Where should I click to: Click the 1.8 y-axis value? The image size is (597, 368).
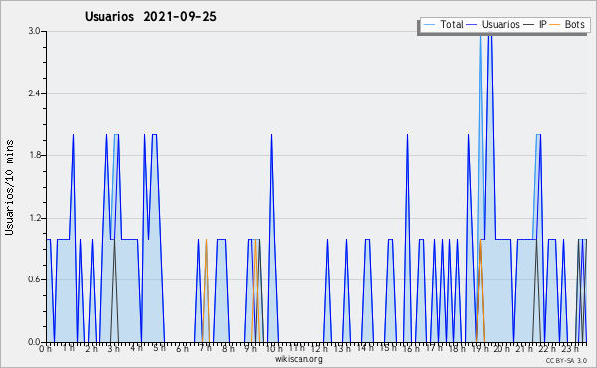(x=34, y=155)
